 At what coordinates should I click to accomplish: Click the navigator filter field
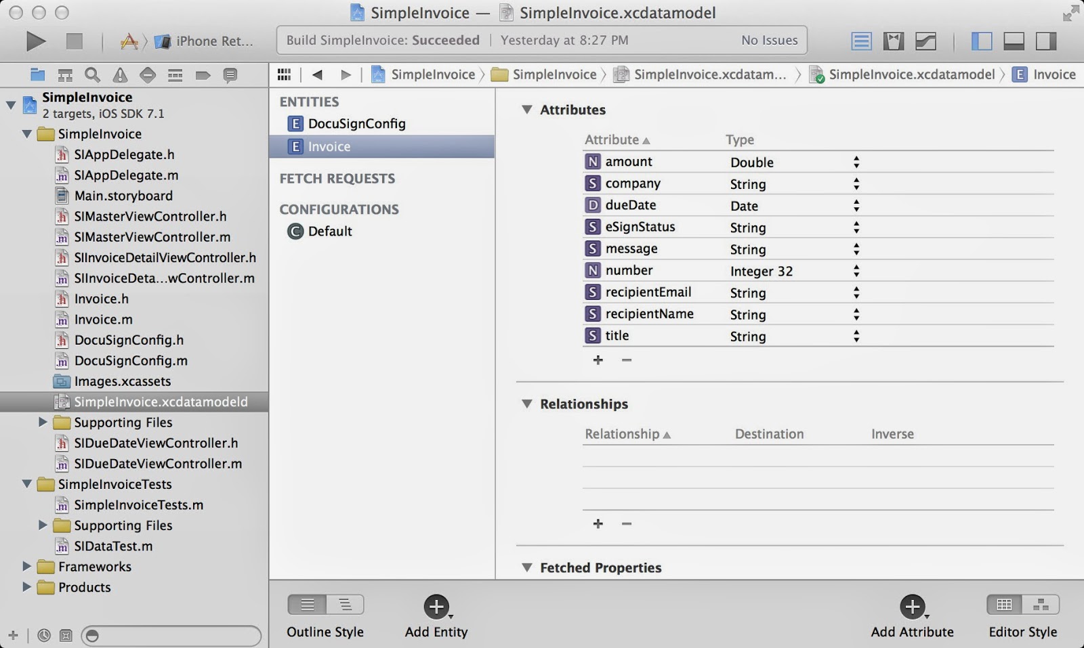point(171,635)
